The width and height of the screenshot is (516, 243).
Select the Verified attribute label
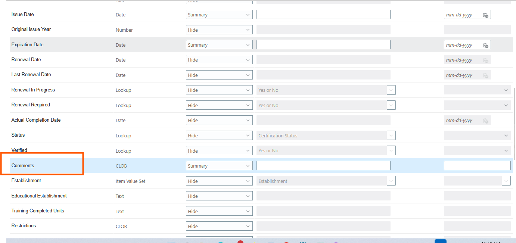coord(19,150)
